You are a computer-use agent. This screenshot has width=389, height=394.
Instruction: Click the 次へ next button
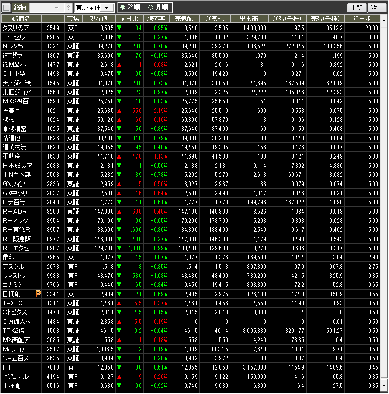coord(377,7)
